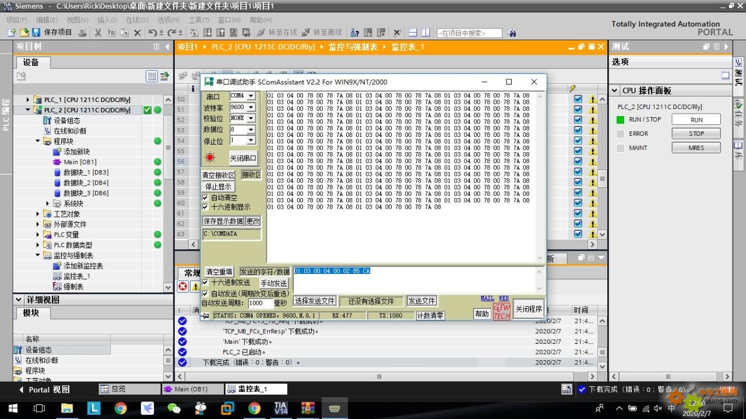Click the GJW TECH logo in SComAssistant
The height and width of the screenshot is (419, 746).
(x=501, y=311)
